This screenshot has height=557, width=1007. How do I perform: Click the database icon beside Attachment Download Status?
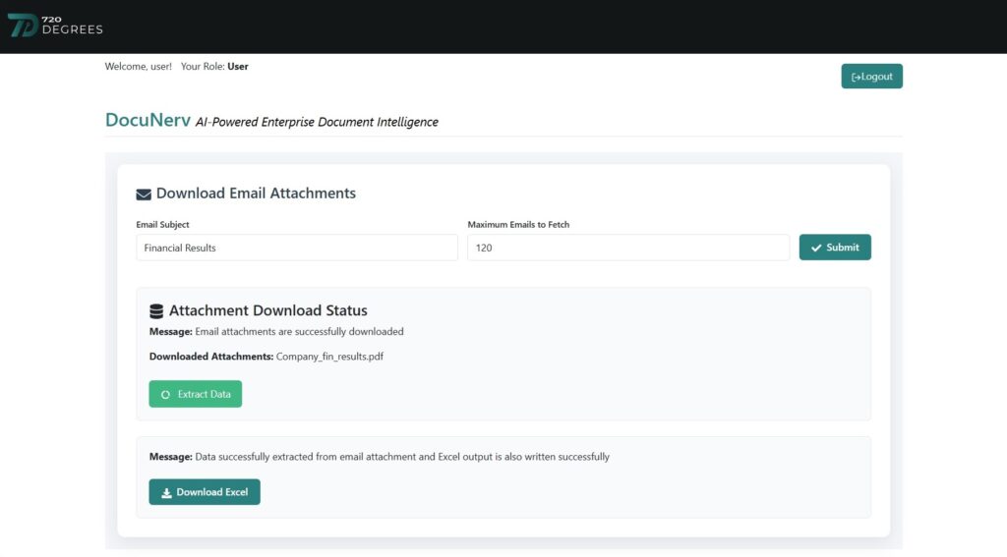click(156, 311)
